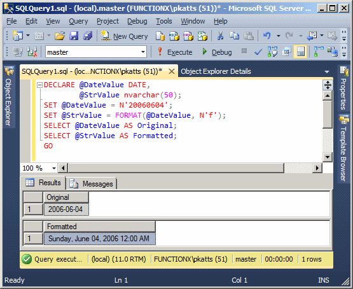Open the Query menu
This screenshot has width=353, height=289.
pyautogui.click(x=78, y=21)
